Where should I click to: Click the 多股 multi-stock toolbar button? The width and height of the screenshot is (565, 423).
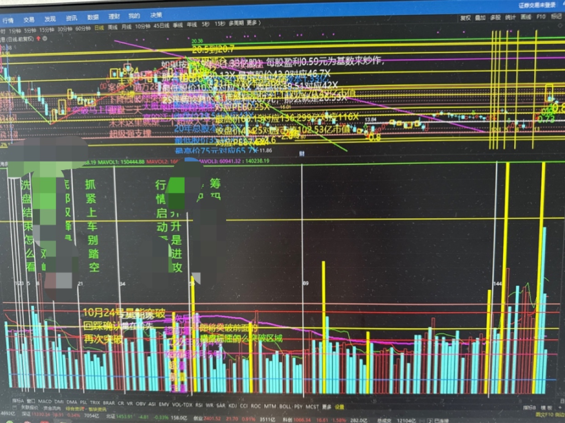495,18
